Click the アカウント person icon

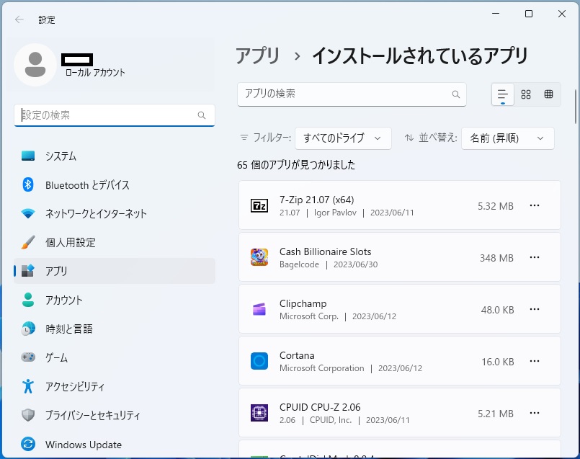(28, 300)
